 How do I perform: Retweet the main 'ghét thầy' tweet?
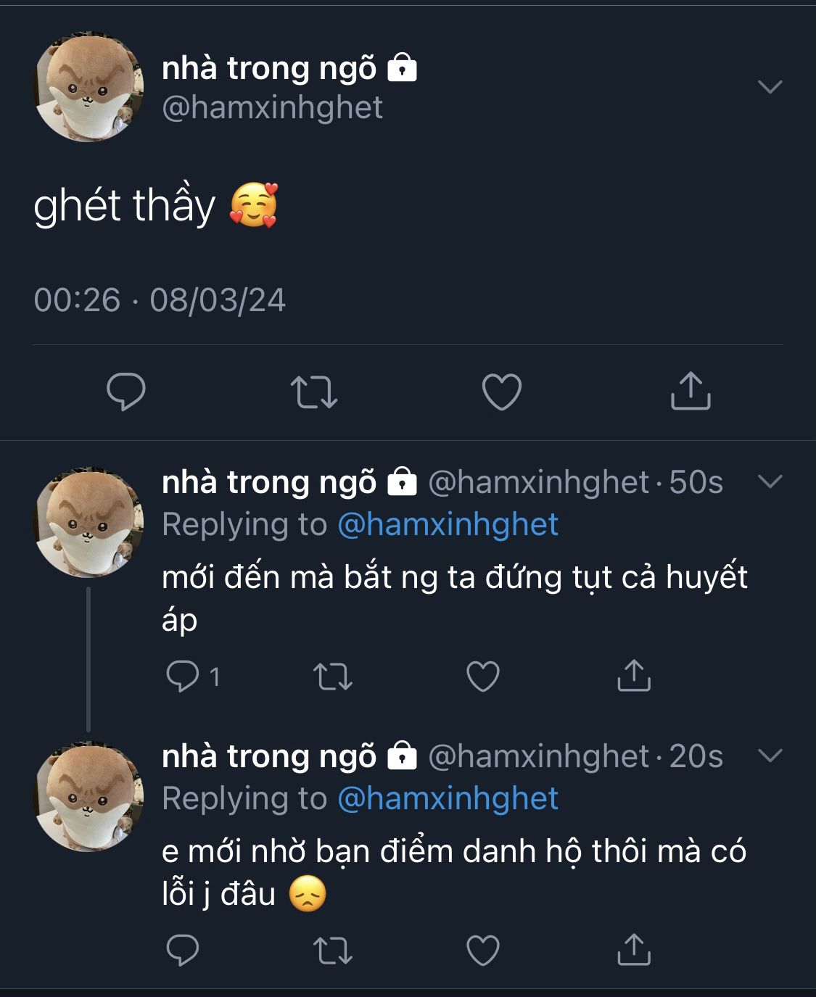tap(313, 392)
